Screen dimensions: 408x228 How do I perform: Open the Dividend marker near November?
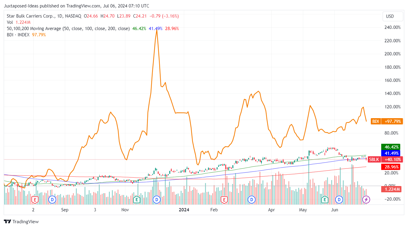click(x=157, y=200)
